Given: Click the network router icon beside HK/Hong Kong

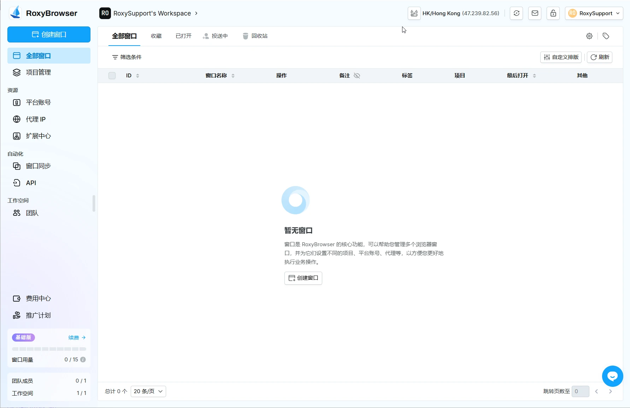Looking at the screenshot, I should [414, 13].
